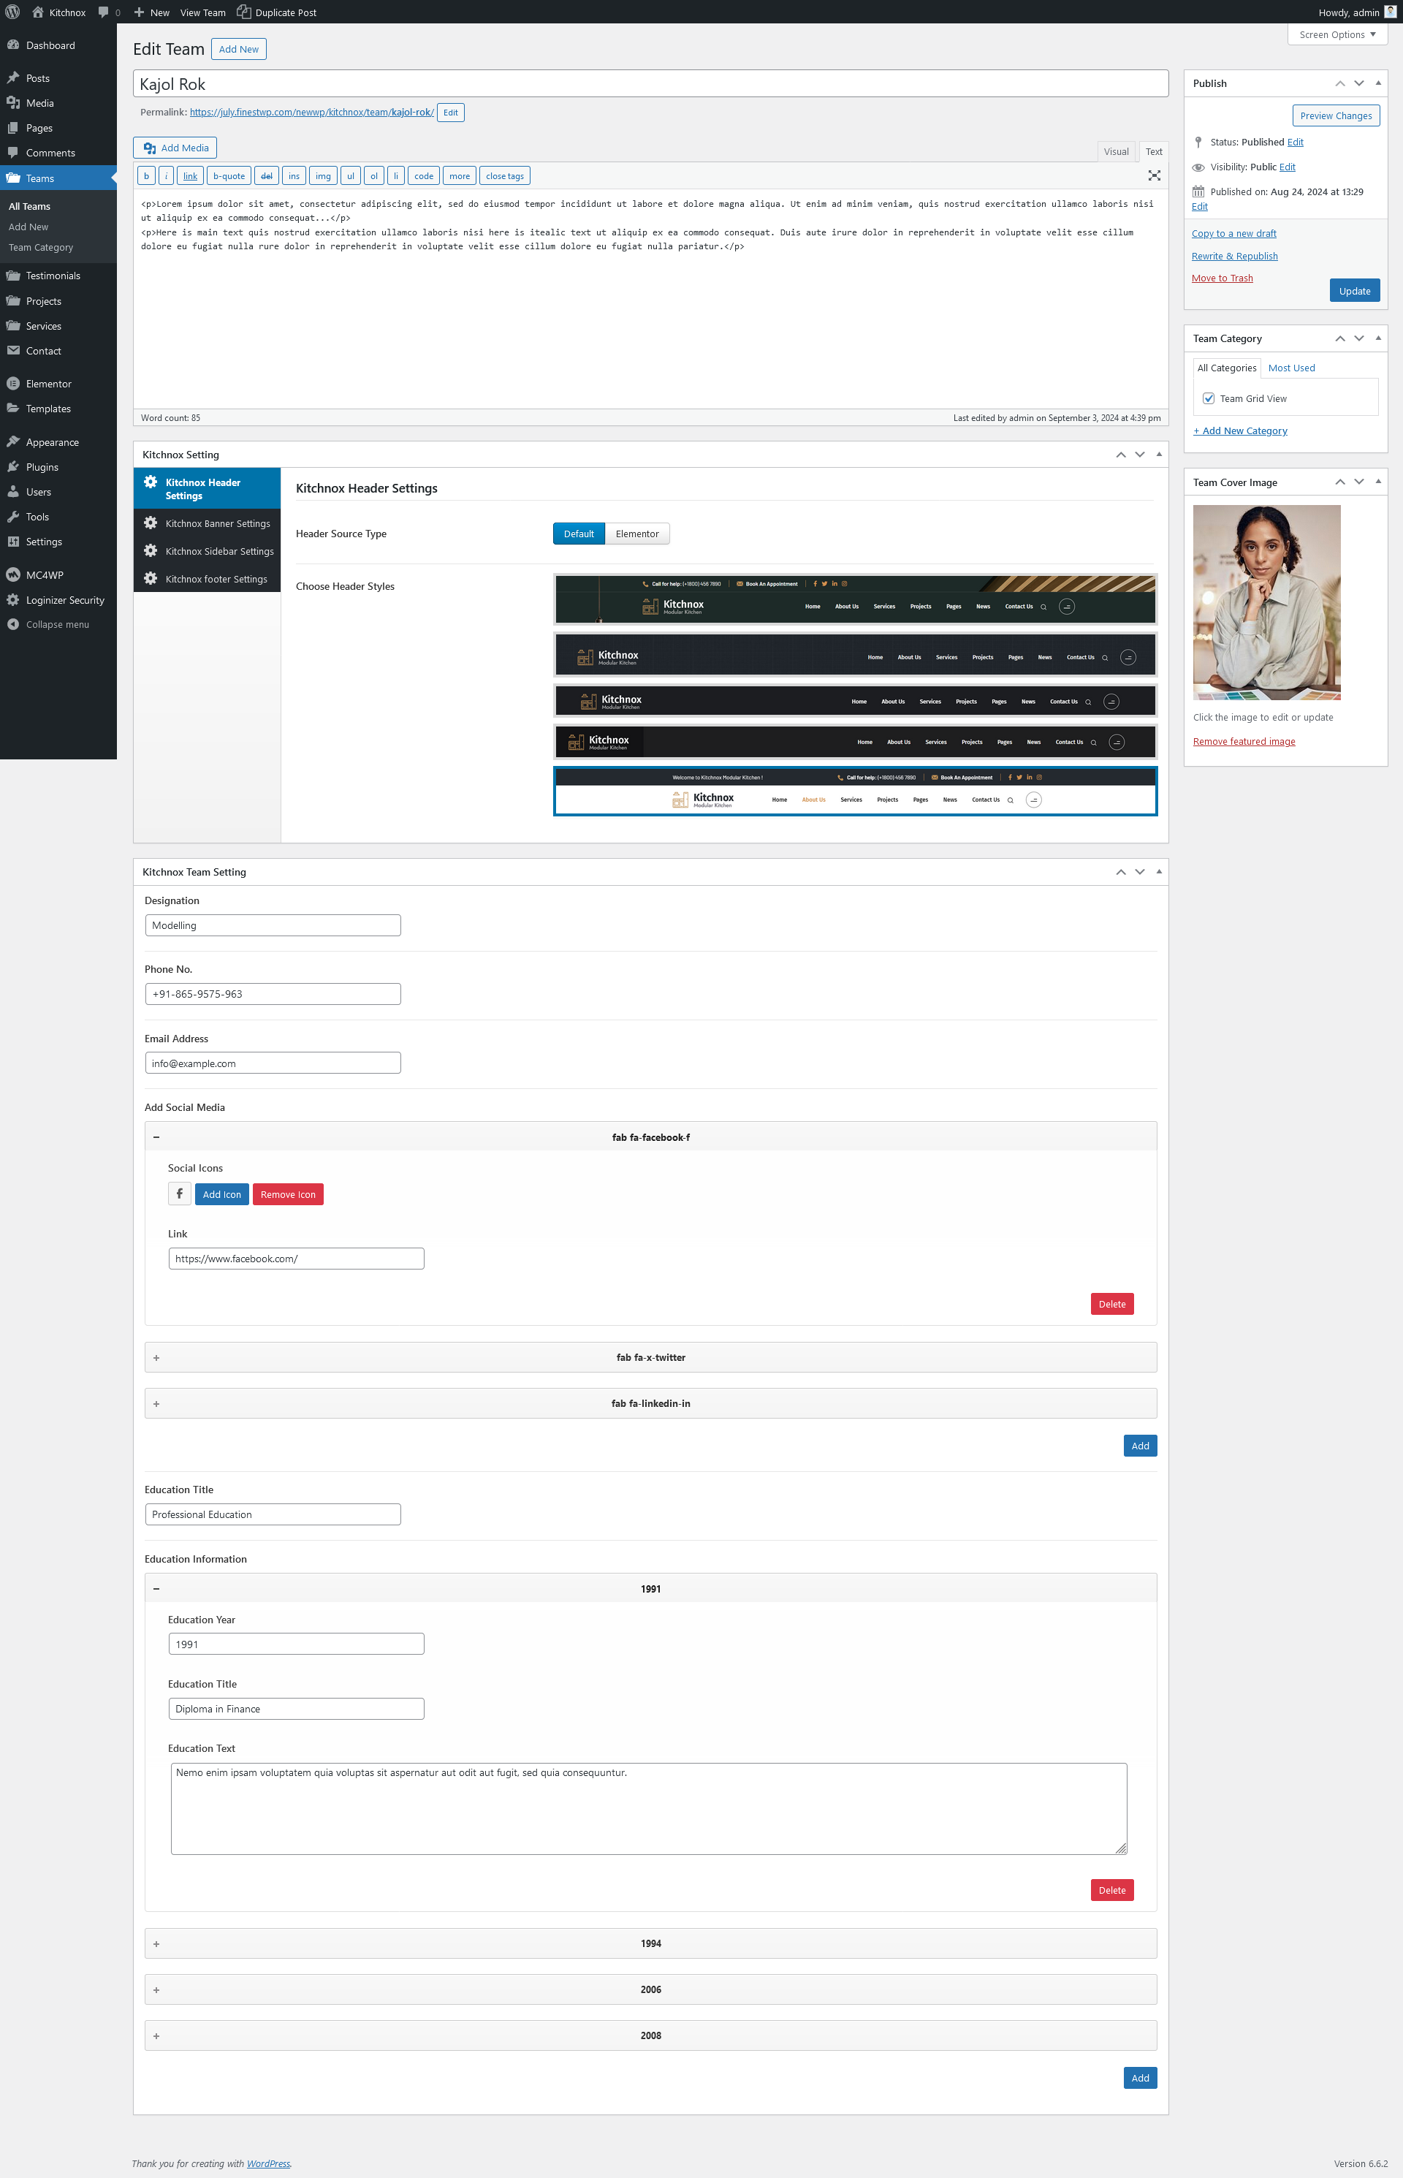Screen dimensions: 1403x2178
Task: Uncheck the Team Grid View category
Action: click(1208, 398)
